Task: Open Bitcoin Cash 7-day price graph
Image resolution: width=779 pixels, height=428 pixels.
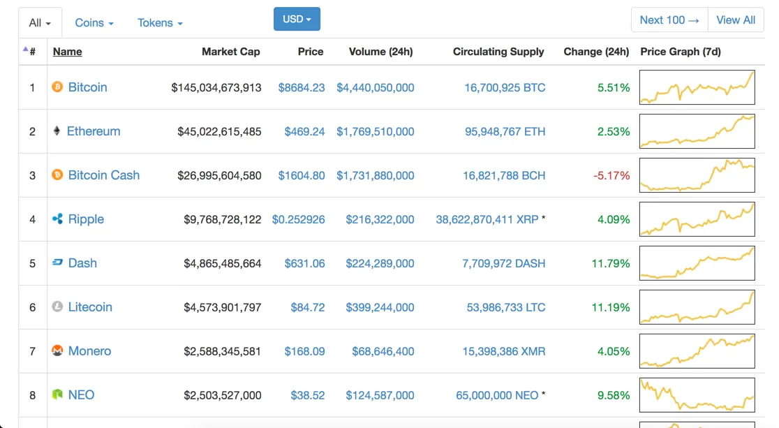Action: click(x=697, y=175)
